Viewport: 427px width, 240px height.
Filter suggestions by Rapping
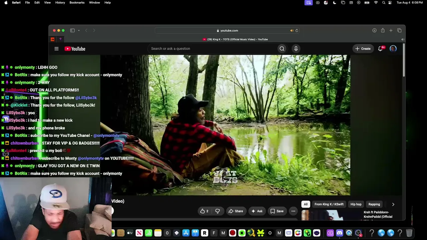tap(374, 204)
